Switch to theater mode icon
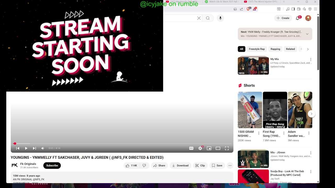Image resolution: width=335 pixels, height=188 pixels. [x=218, y=148]
